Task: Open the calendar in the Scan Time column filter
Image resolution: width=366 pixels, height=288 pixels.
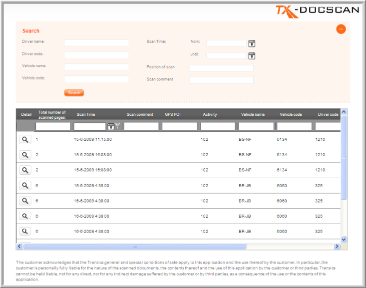Action: coord(110,126)
